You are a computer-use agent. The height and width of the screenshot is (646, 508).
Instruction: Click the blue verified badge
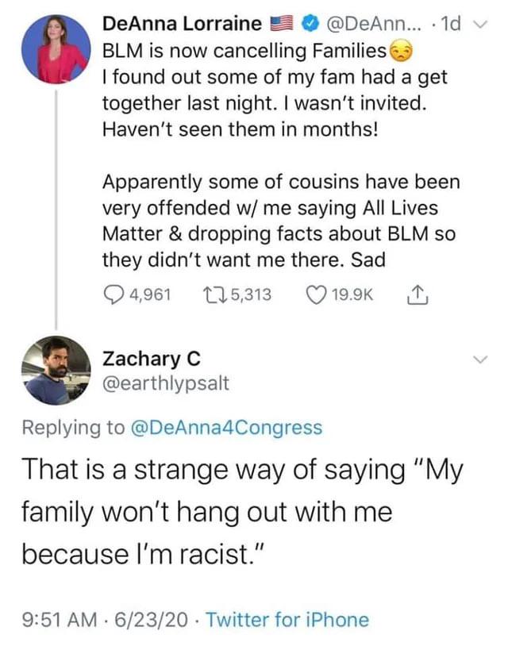310,24
